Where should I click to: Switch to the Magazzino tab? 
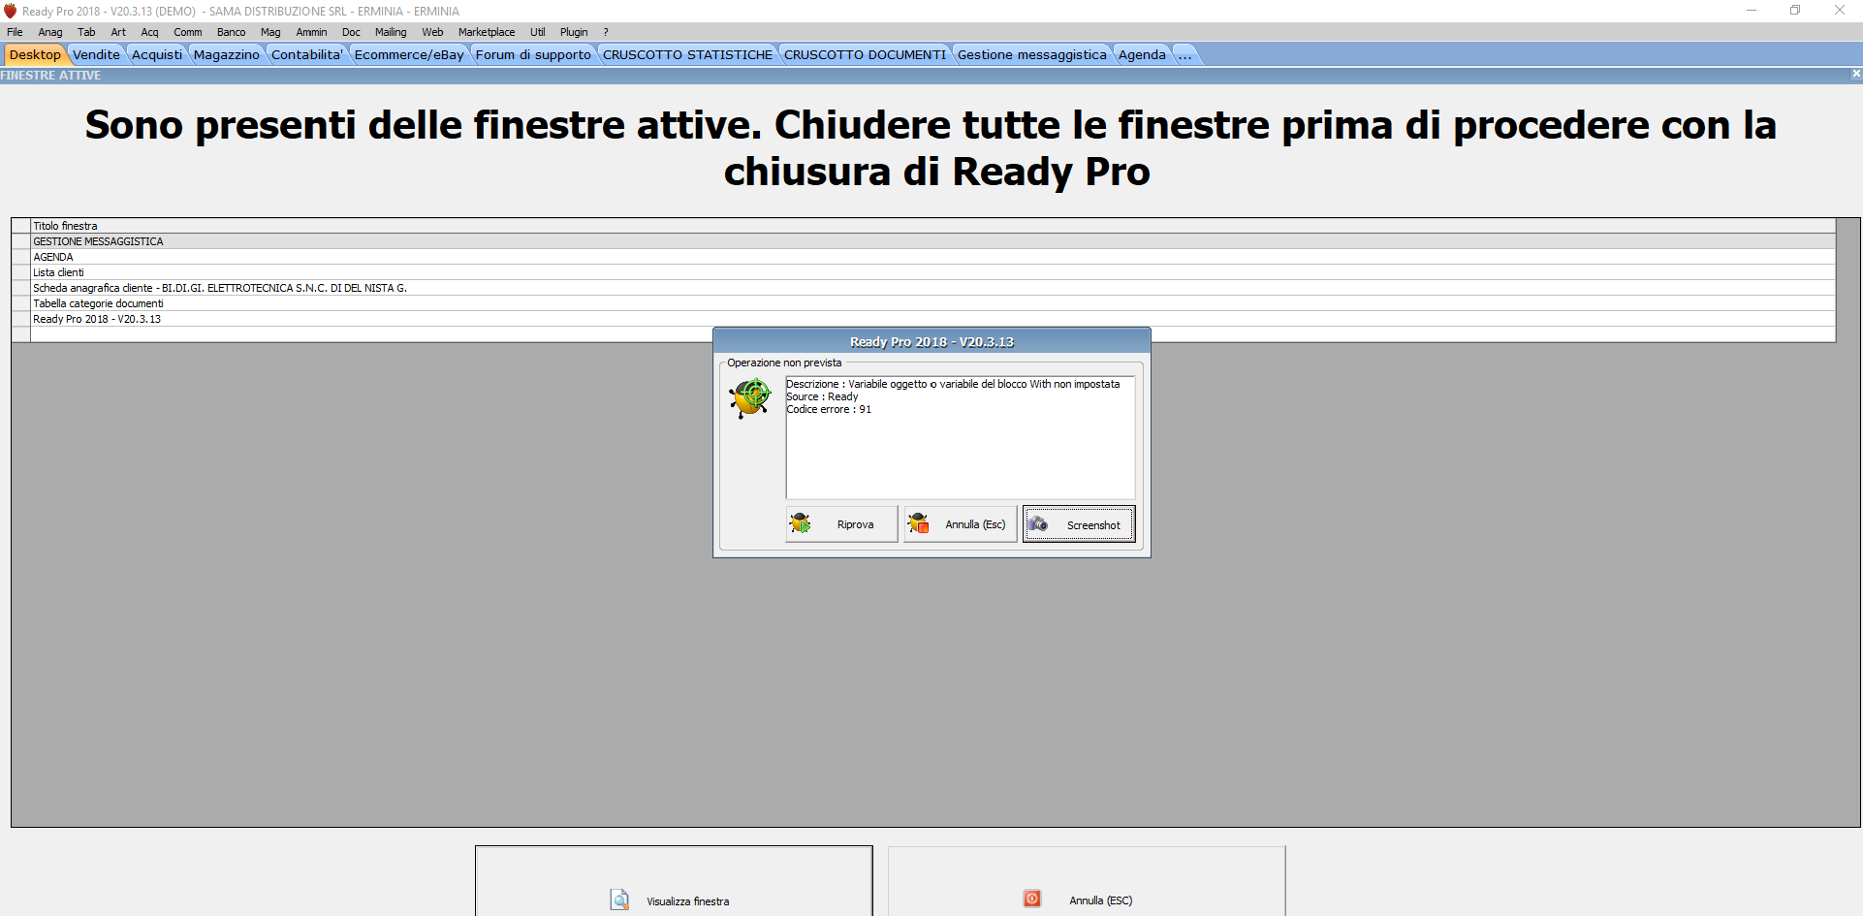click(227, 54)
